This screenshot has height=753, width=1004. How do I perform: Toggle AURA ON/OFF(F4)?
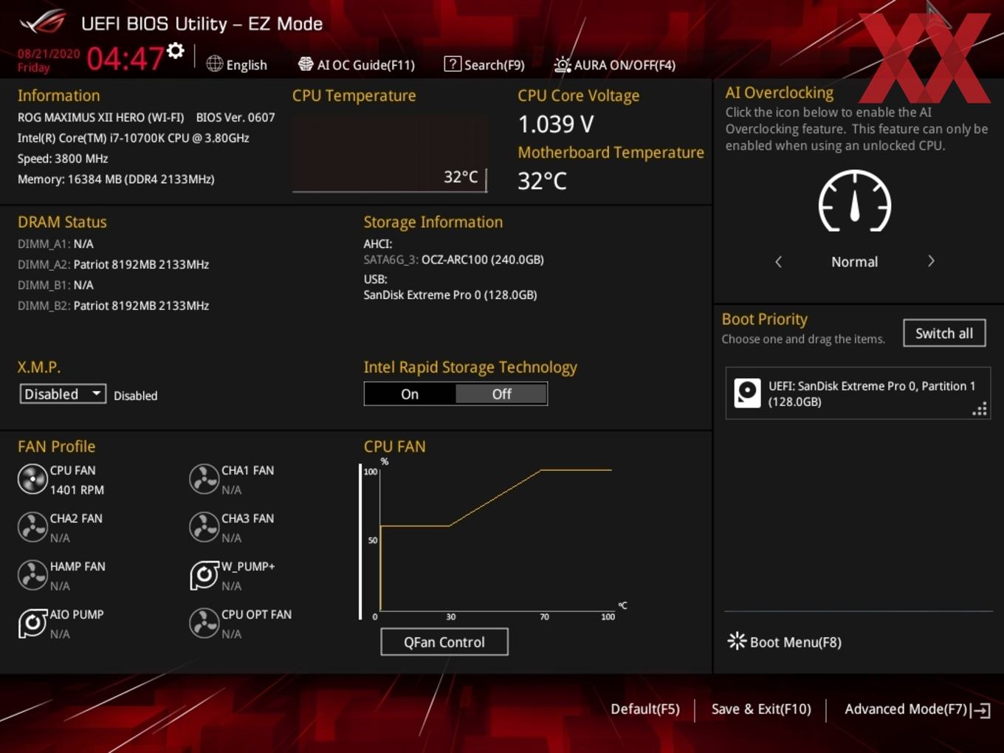tap(615, 65)
